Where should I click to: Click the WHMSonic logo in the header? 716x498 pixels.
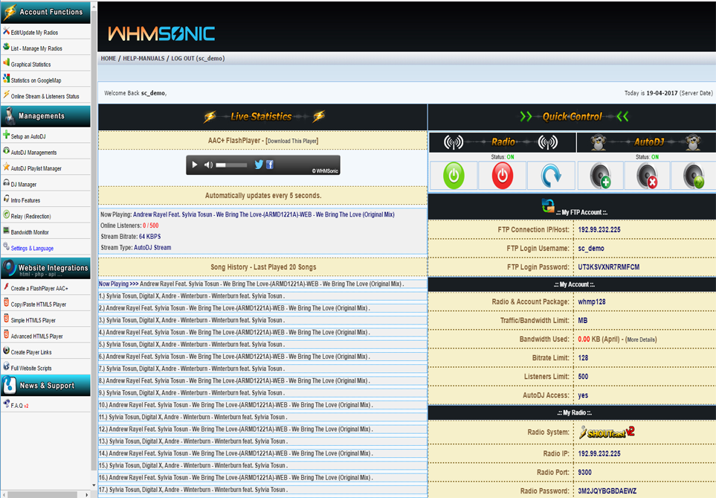(161, 33)
